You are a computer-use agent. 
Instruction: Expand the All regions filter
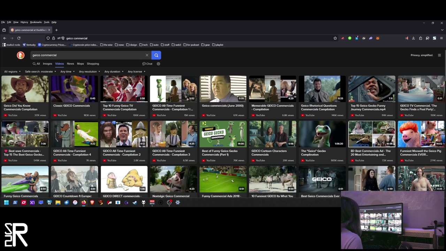[12, 71]
